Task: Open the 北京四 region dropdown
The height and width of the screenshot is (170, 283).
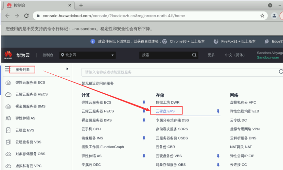Action: click(x=88, y=55)
